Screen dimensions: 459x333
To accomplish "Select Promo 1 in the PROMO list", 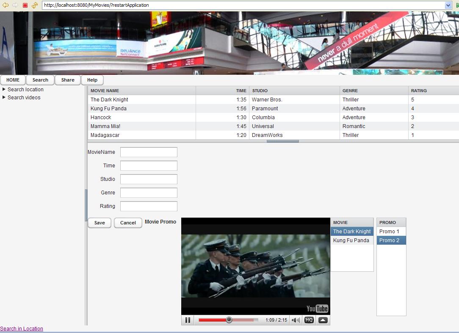I will point(391,231).
